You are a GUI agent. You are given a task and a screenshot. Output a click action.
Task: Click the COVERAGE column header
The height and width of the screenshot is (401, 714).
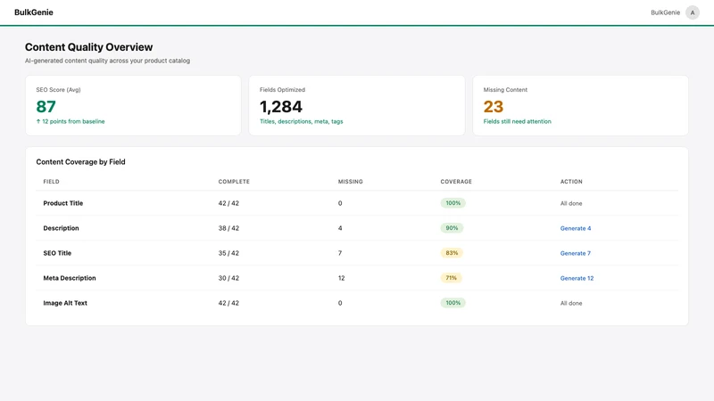click(x=456, y=182)
